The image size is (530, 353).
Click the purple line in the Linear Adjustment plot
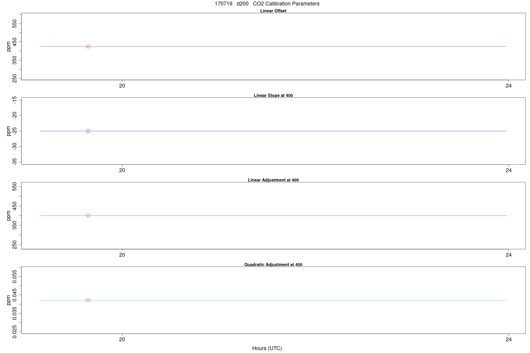273,216
